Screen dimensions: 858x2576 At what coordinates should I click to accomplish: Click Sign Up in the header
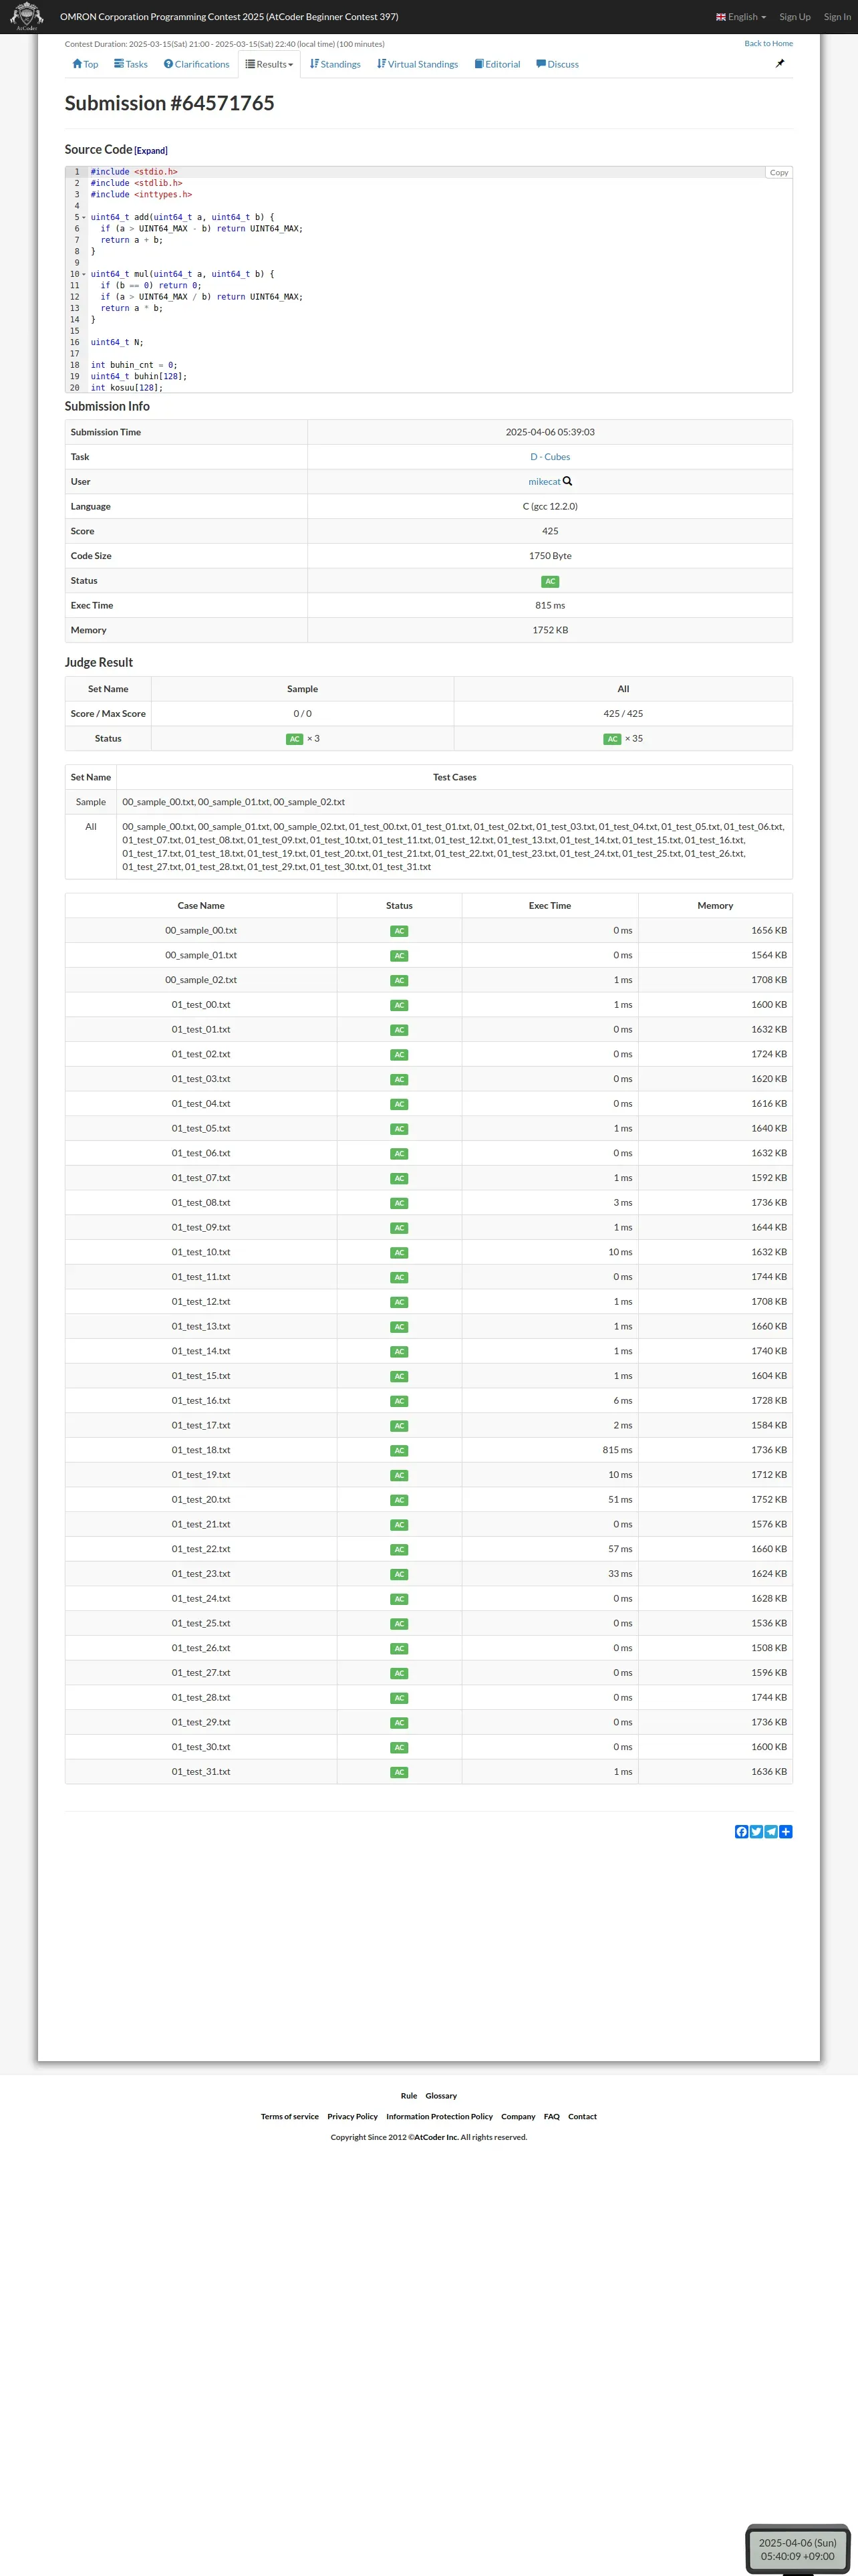795,17
